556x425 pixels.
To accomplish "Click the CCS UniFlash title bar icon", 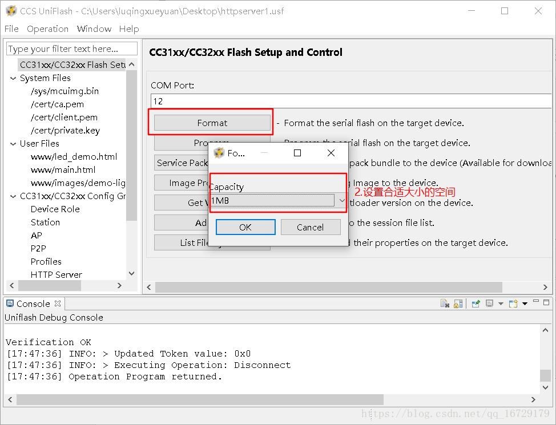I will [11, 11].
